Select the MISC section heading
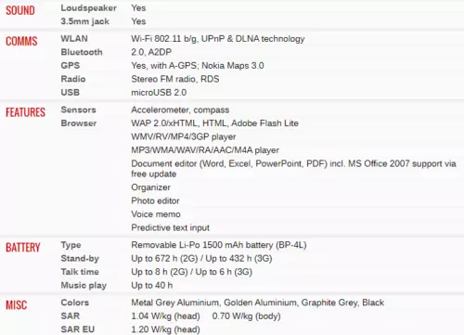 17,305
